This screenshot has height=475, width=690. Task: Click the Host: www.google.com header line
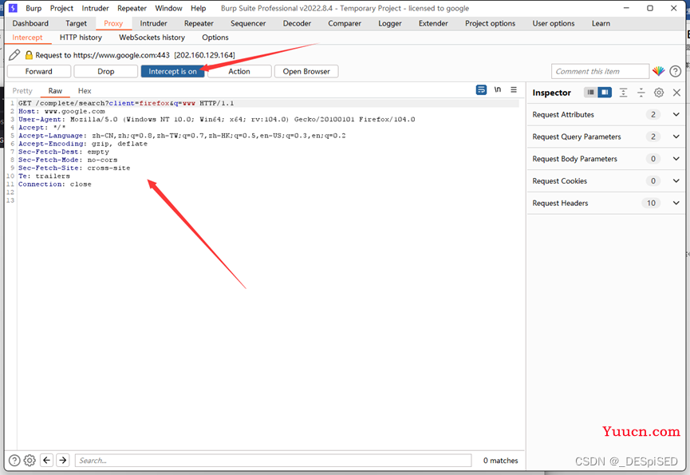(61, 112)
